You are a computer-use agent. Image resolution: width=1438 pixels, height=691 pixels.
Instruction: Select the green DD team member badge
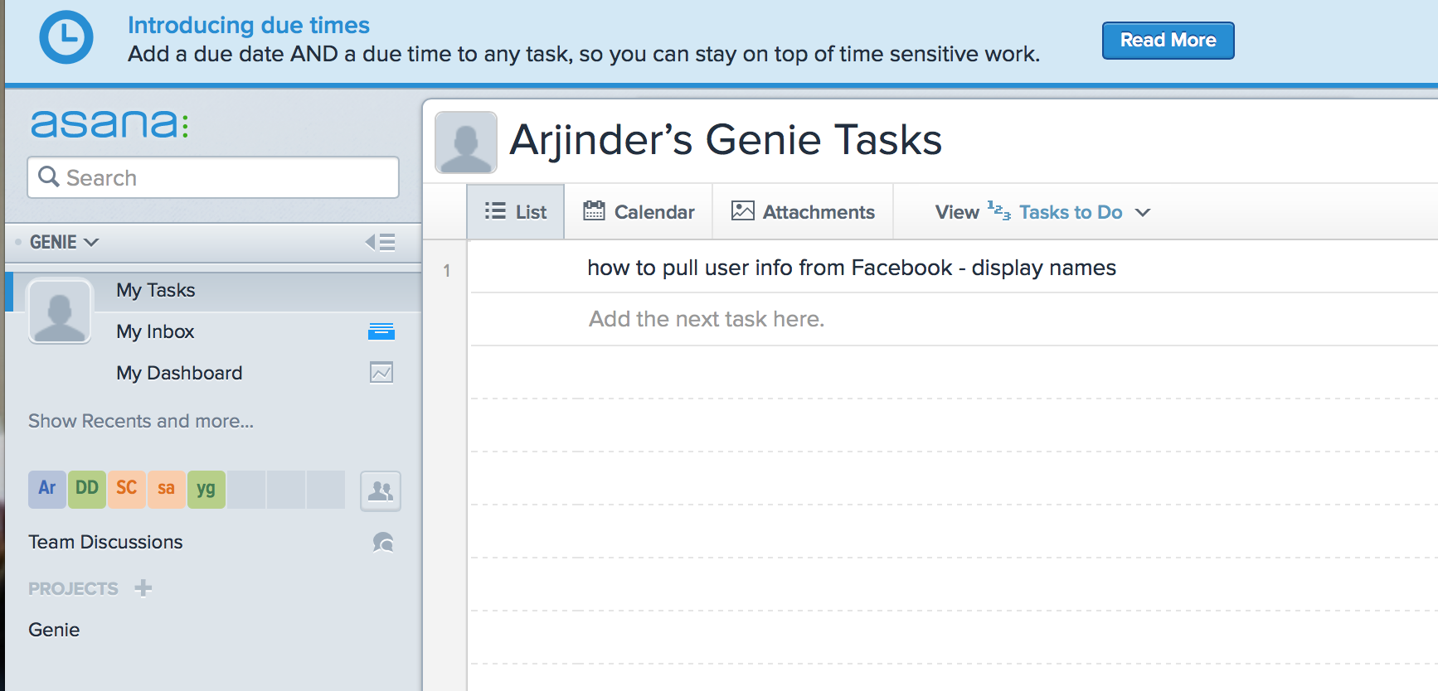click(x=87, y=489)
